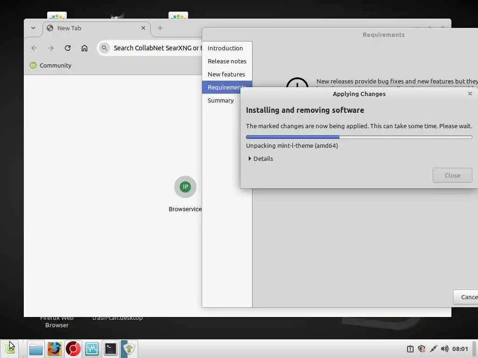Close the New Tab browser tab
This screenshot has width=478, height=358.
click(x=143, y=28)
